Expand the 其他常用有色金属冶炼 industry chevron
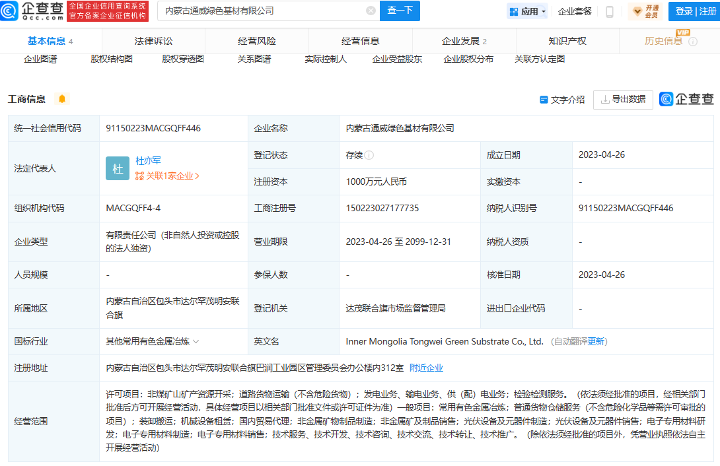Image resolution: width=720 pixels, height=466 pixels. [x=196, y=342]
